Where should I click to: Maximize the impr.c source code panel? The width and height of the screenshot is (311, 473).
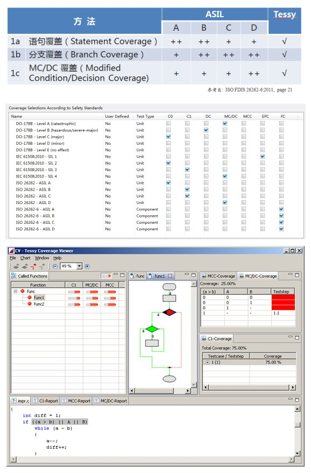297,400
